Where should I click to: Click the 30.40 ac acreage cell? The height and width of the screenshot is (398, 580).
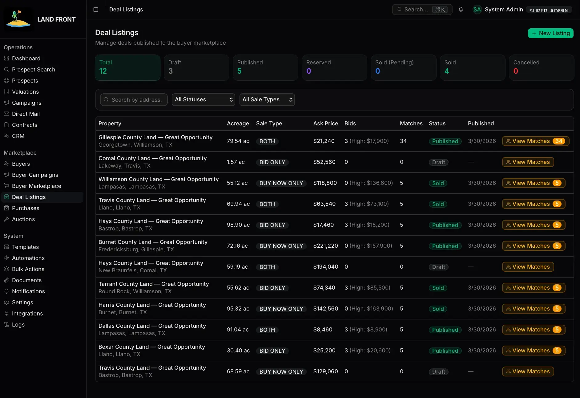click(238, 351)
